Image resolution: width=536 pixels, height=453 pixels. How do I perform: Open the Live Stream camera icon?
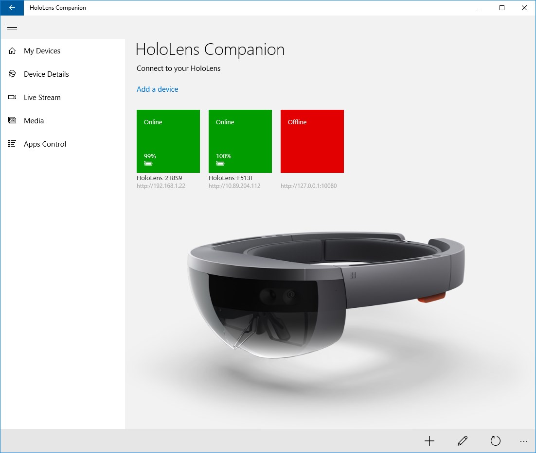point(12,97)
